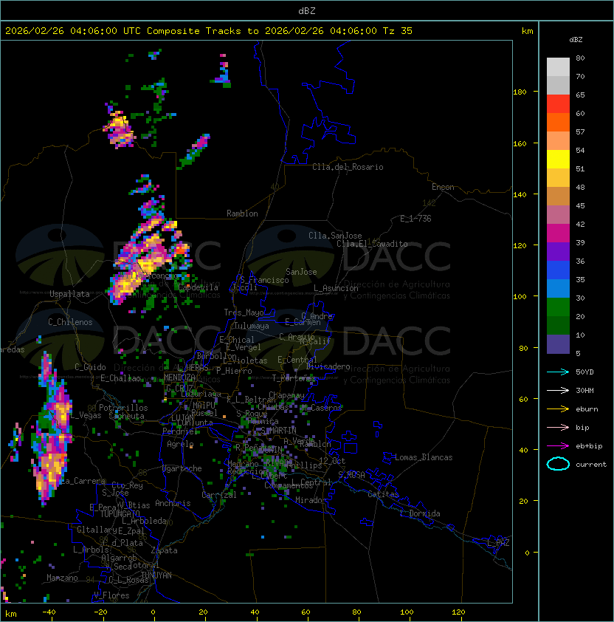Click the 'Zapata' map label
614x622 pixels.
click(x=164, y=550)
